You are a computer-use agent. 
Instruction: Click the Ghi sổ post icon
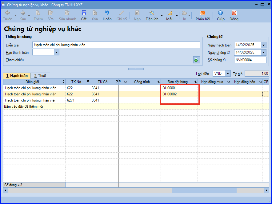(122, 13)
